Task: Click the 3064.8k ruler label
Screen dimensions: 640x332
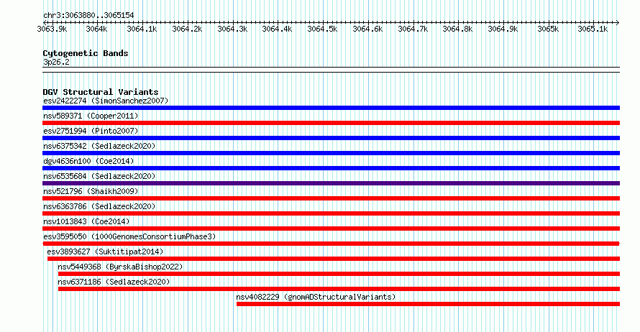Action: [457, 29]
